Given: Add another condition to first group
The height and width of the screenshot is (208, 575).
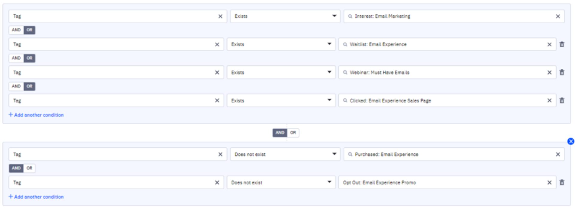Looking at the screenshot, I should coord(36,115).
